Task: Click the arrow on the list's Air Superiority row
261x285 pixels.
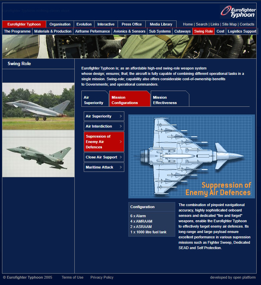Action: click(x=121, y=116)
